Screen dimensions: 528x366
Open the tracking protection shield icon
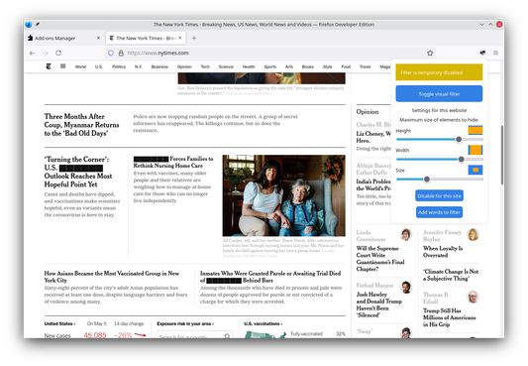(x=110, y=53)
